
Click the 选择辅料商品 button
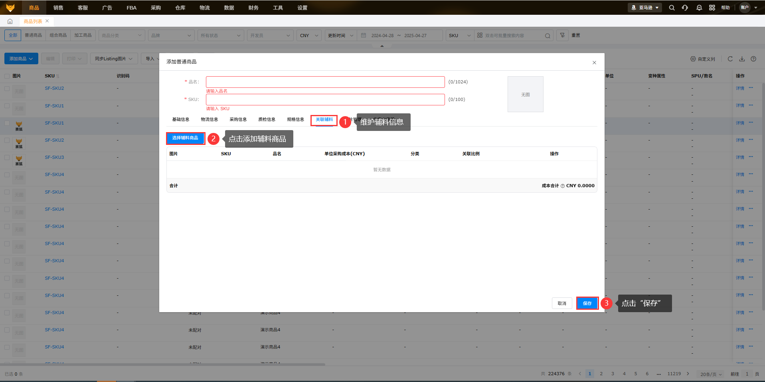pos(185,138)
